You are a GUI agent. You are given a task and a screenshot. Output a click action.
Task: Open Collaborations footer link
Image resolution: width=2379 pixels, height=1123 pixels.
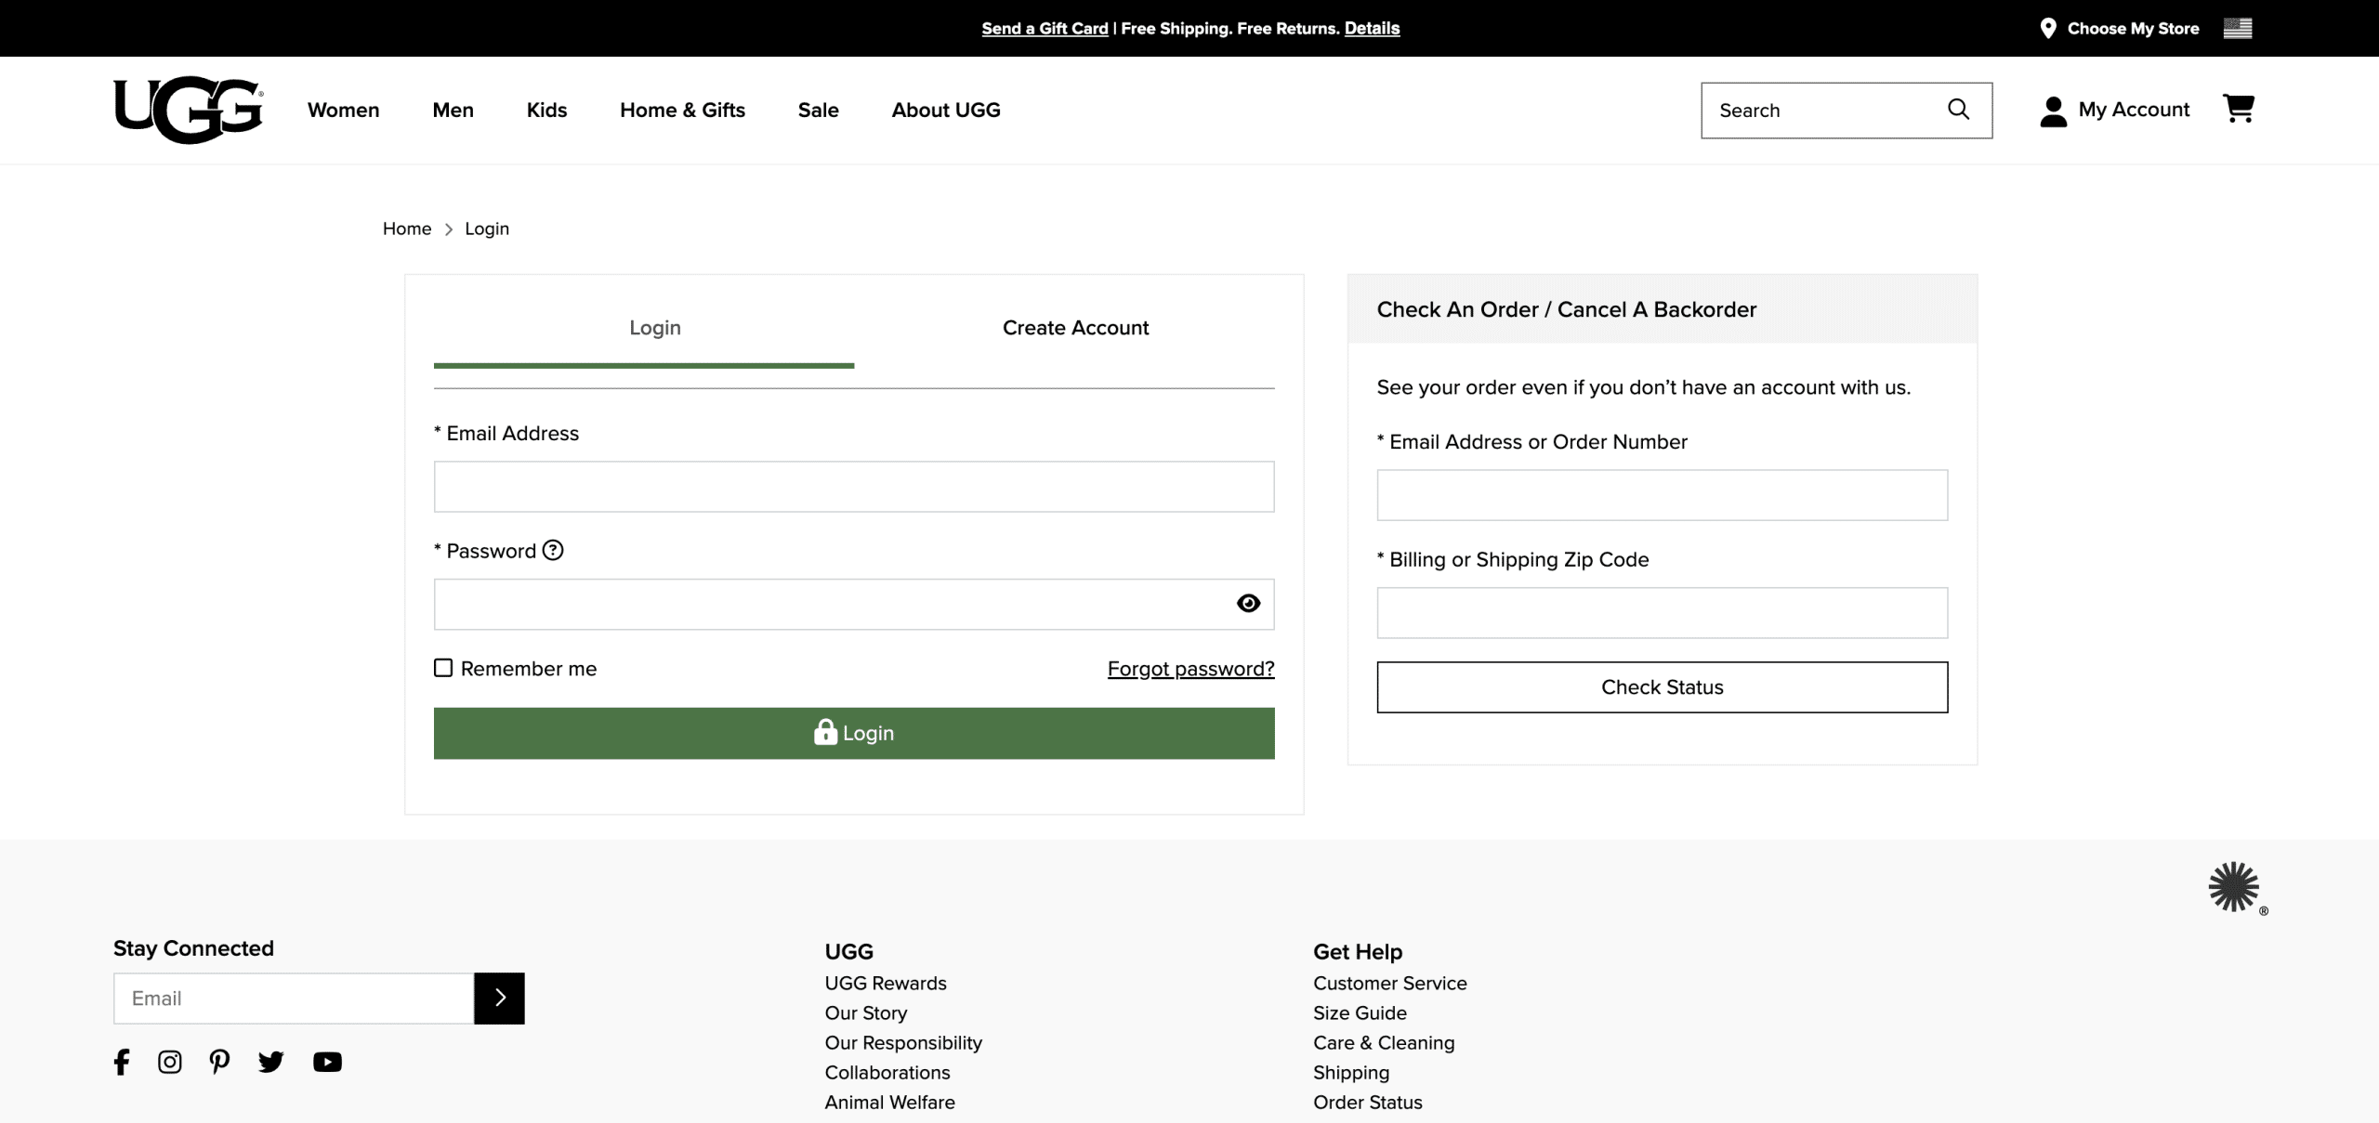click(x=887, y=1072)
